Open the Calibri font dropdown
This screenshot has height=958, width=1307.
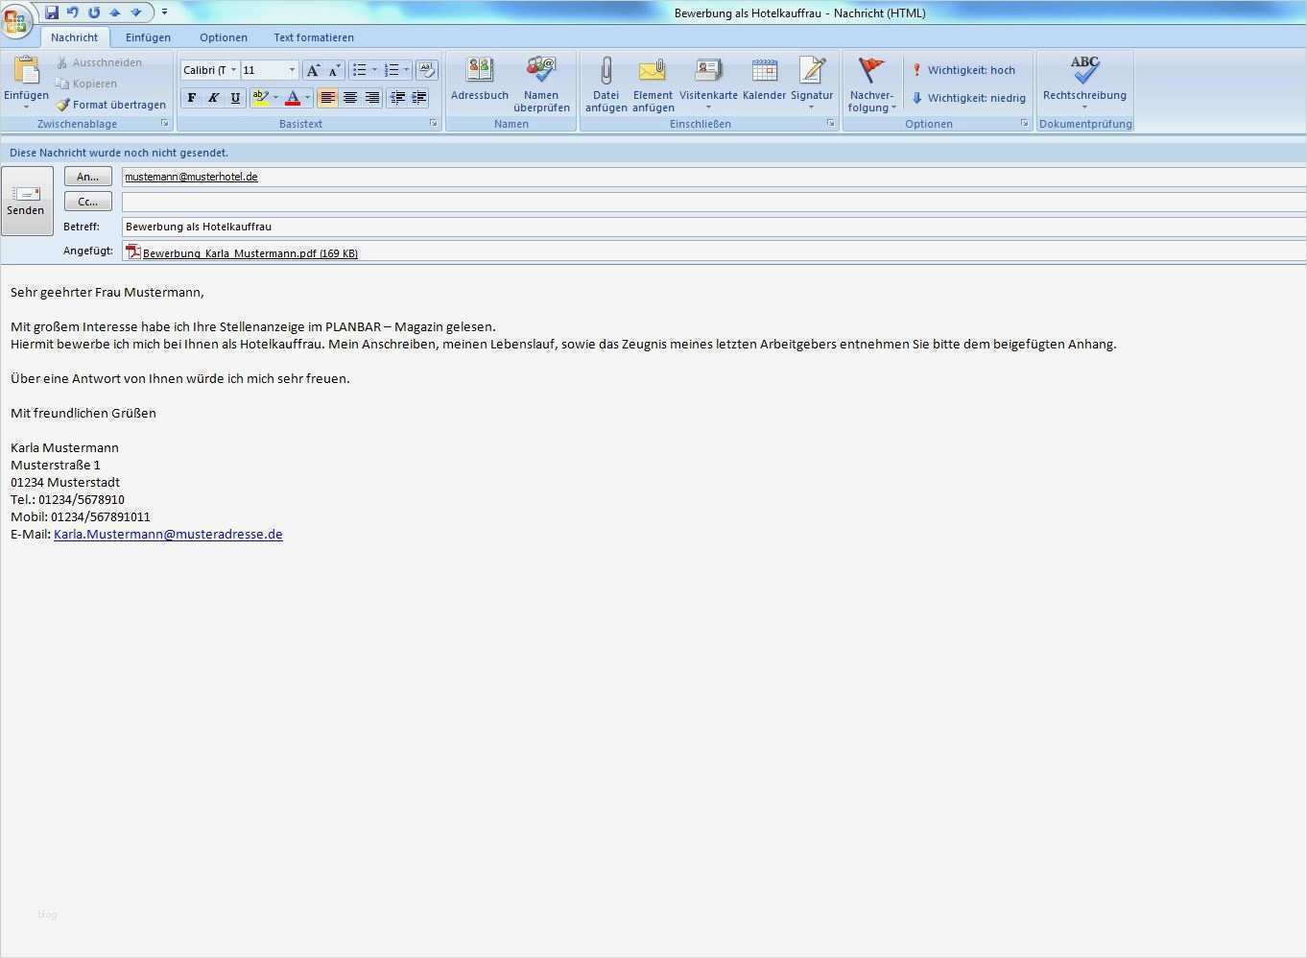[x=233, y=69]
